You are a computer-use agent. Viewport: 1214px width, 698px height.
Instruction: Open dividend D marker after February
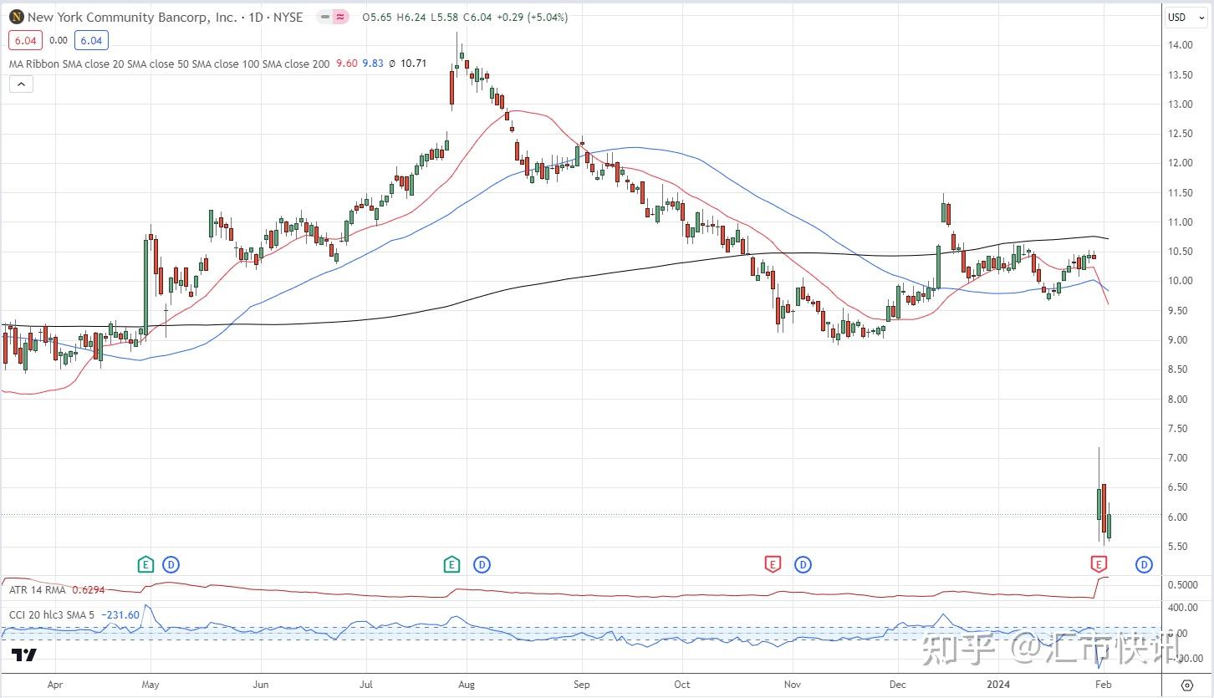pos(1144,565)
